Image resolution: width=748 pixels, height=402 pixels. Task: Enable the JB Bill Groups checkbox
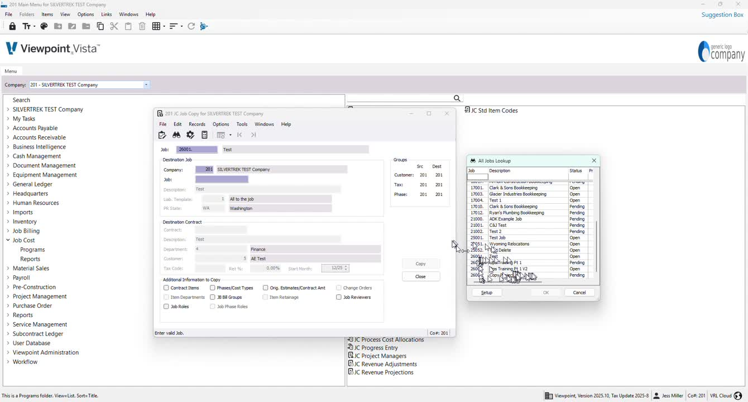pyautogui.click(x=213, y=297)
